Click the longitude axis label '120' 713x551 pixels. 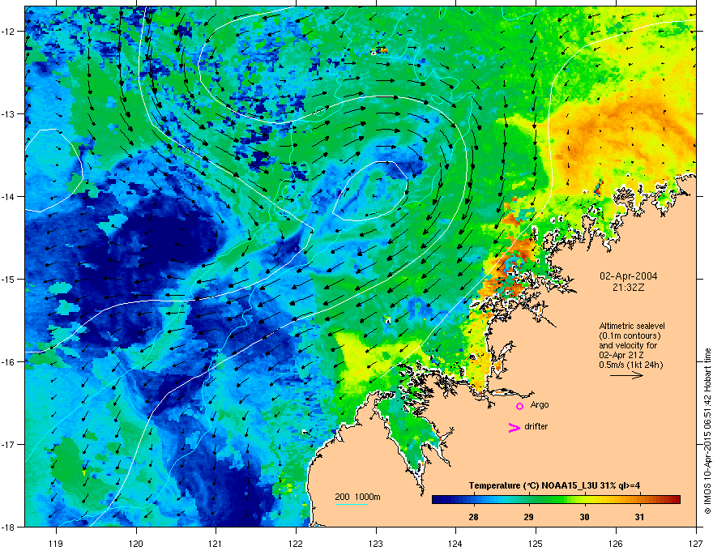[136, 544]
